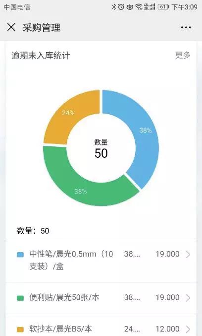Open the 中性笔/晨光0.5mm item

101,261
